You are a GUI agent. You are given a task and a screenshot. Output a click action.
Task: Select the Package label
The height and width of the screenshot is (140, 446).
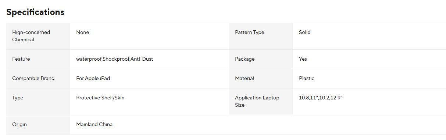pos(245,59)
